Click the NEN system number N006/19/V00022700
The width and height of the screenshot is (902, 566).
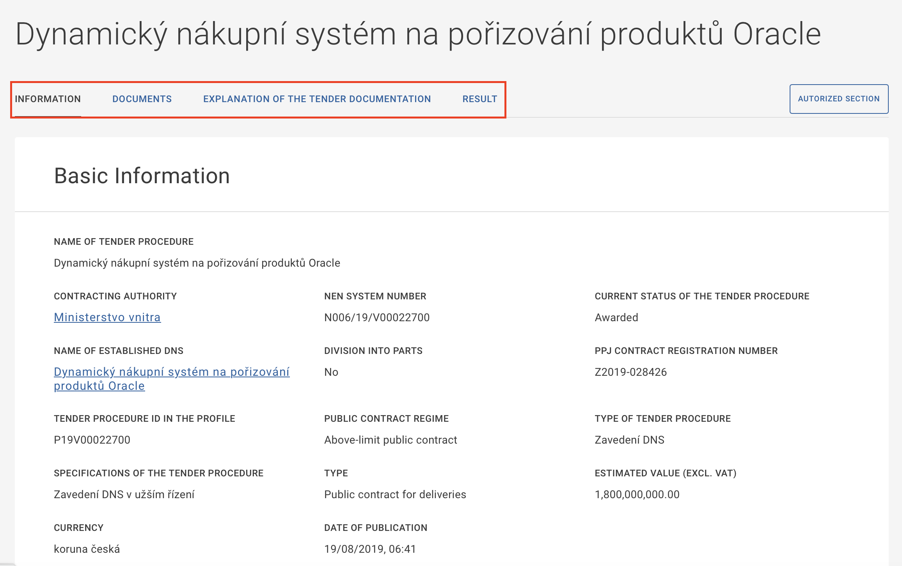click(377, 318)
